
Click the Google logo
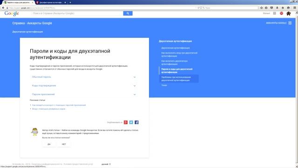[x=12, y=14]
